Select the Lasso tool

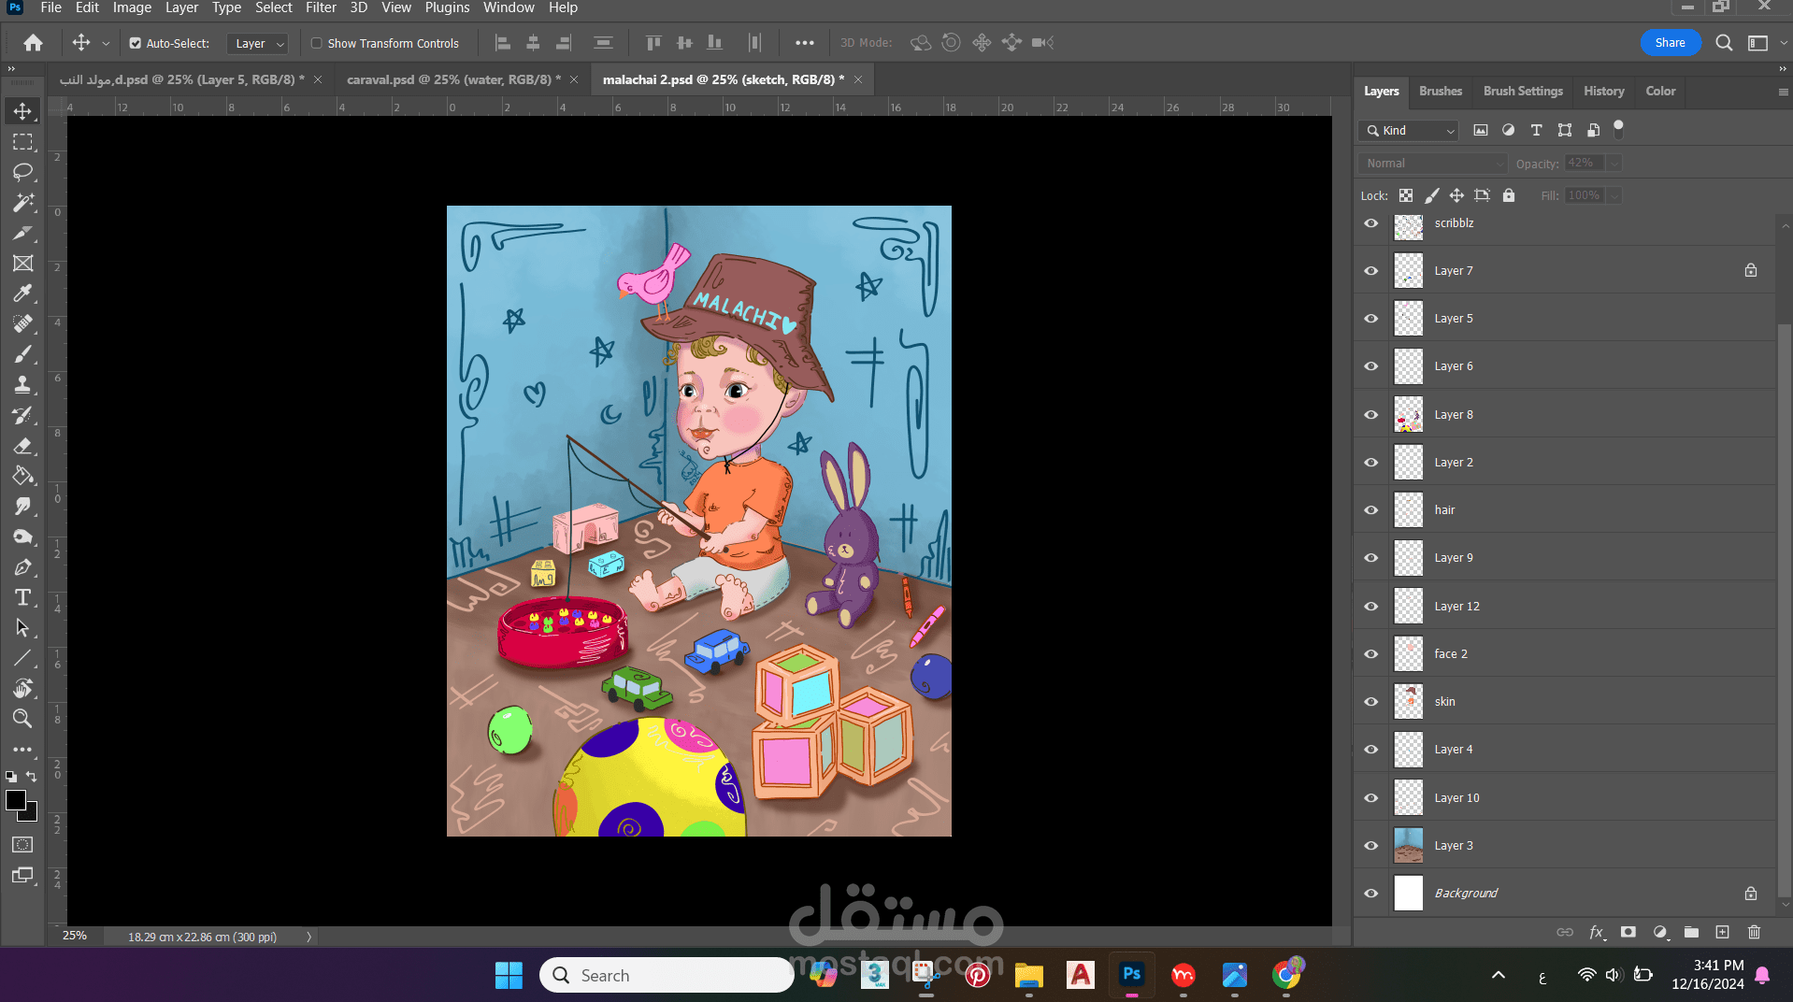(x=22, y=172)
